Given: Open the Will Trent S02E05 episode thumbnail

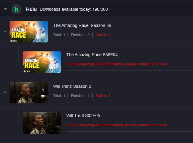Looking at the screenshot, I should [x=42, y=123].
